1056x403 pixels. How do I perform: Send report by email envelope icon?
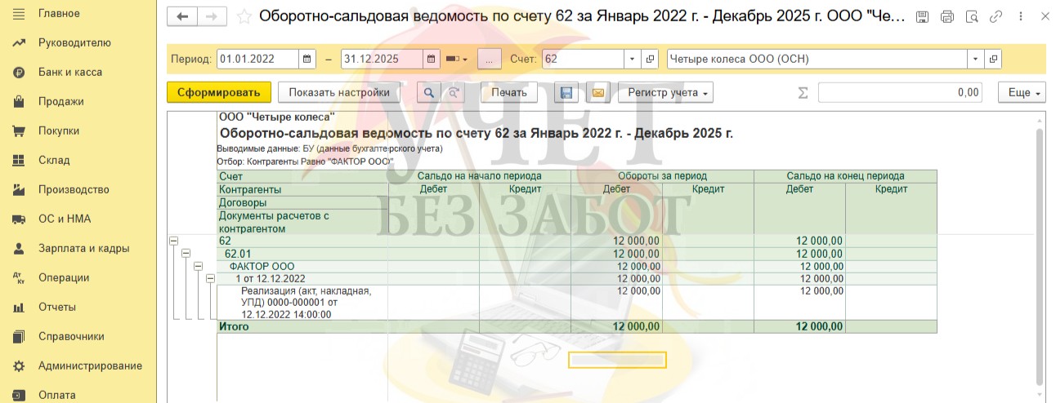(598, 93)
